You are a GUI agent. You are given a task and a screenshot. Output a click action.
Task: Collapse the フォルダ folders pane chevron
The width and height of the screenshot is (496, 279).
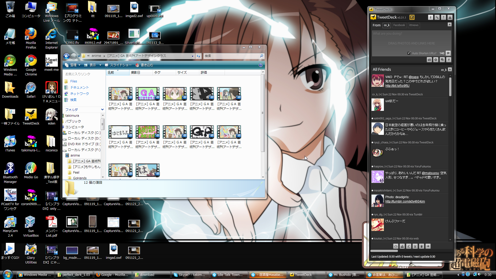102,110
